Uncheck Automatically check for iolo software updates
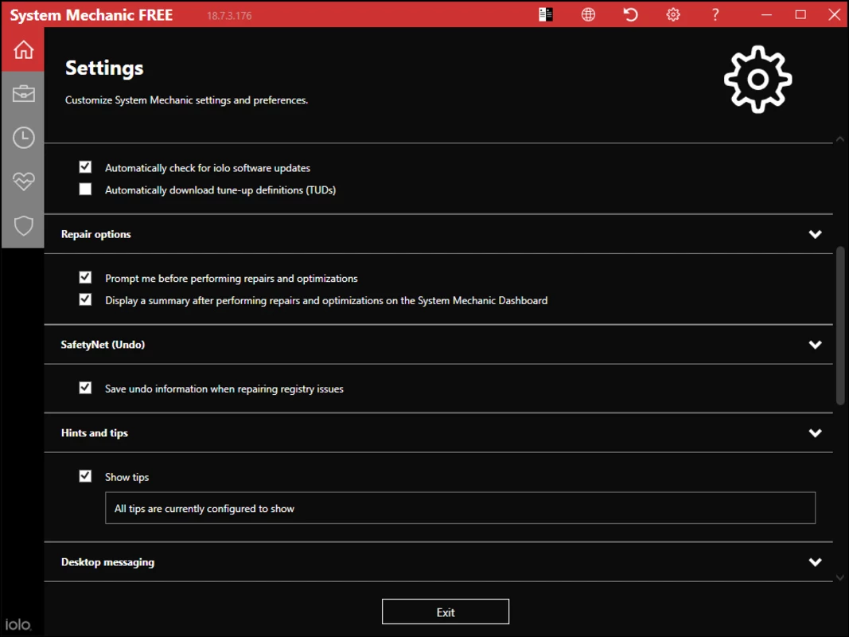 (85, 167)
